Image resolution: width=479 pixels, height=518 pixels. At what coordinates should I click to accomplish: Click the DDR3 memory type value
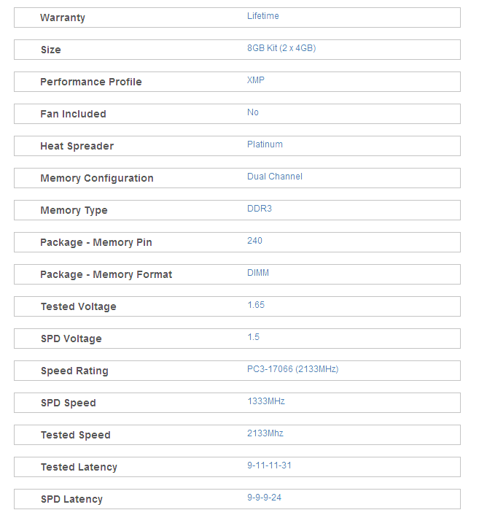point(260,209)
